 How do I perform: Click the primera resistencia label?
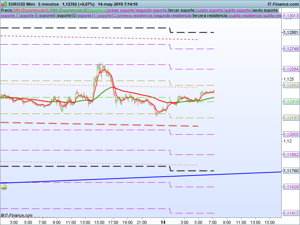point(135,16)
